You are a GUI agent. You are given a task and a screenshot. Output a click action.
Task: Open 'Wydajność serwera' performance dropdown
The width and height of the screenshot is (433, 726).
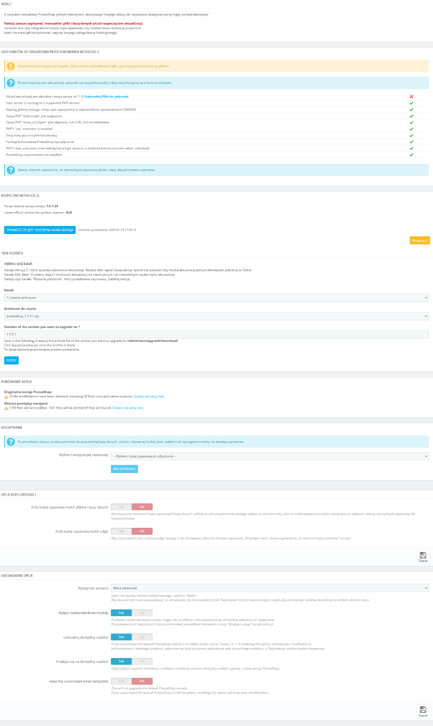click(x=270, y=588)
